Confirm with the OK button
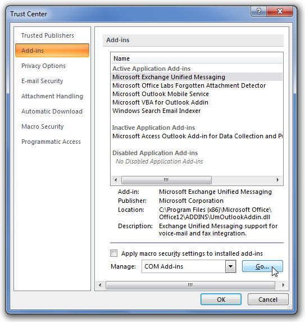The image size is (305, 322). [221, 300]
